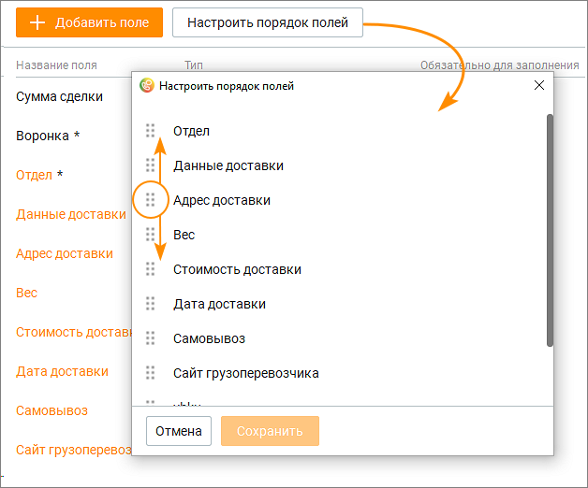
Task: Select Самовывоз in the dialog list
Action: pyautogui.click(x=209, y=338)
